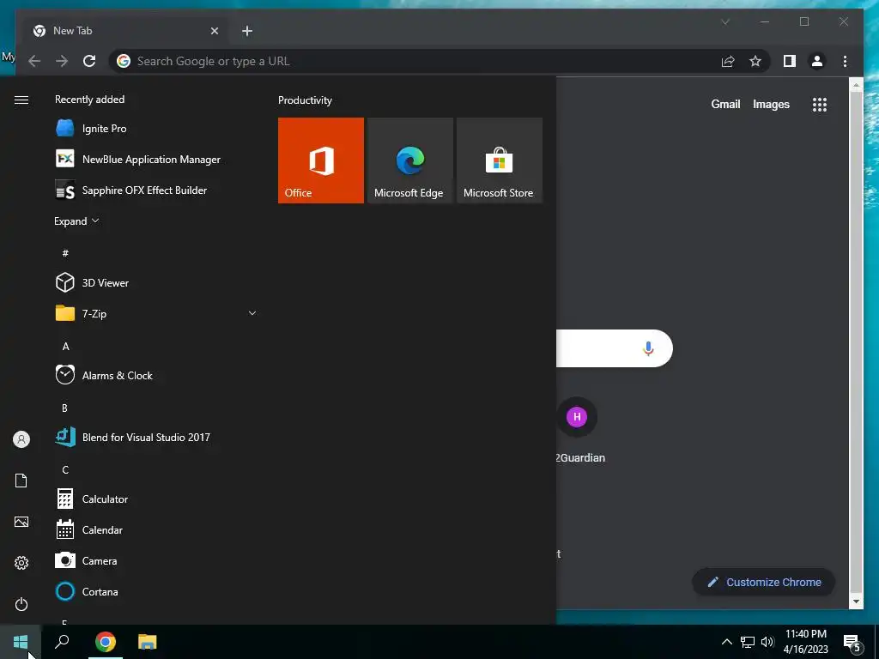
Task: Click the scrollbar up arrow in Chrome
Action: click(856, 85)
